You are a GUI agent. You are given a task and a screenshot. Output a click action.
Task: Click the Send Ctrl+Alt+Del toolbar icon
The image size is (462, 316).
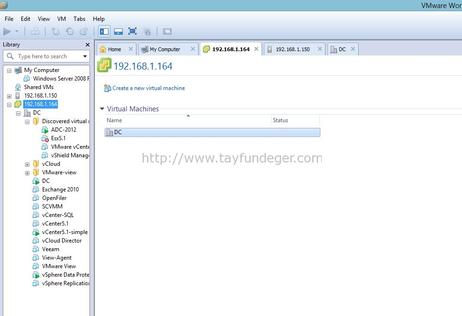click(35, 31)
